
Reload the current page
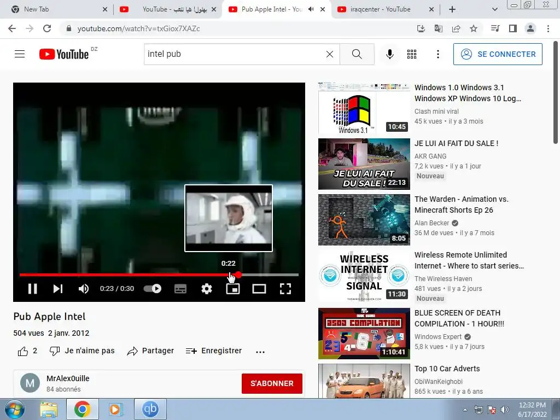[47, 28]
